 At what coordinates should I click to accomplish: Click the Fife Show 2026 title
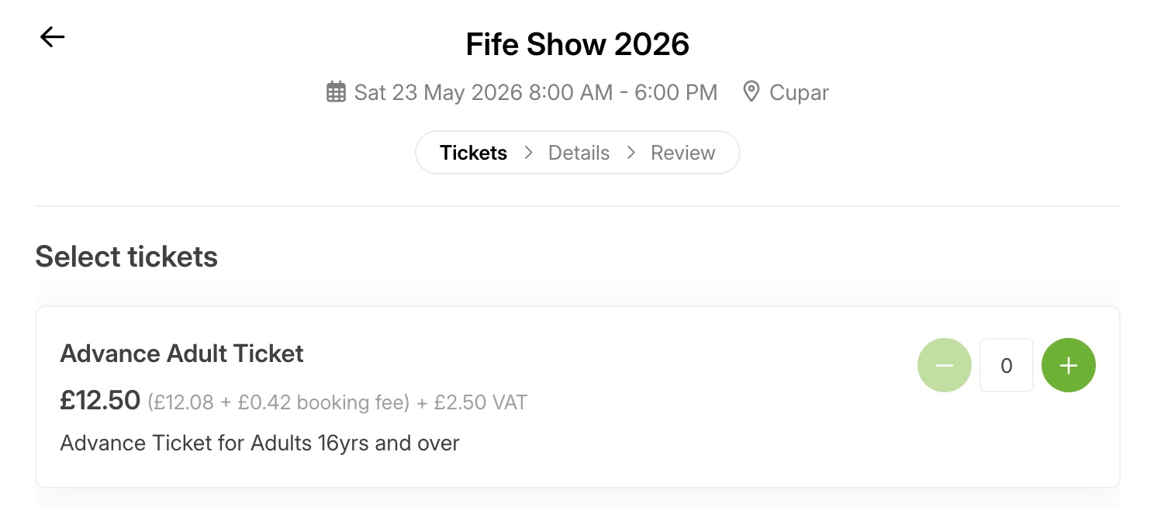(577, 44)
